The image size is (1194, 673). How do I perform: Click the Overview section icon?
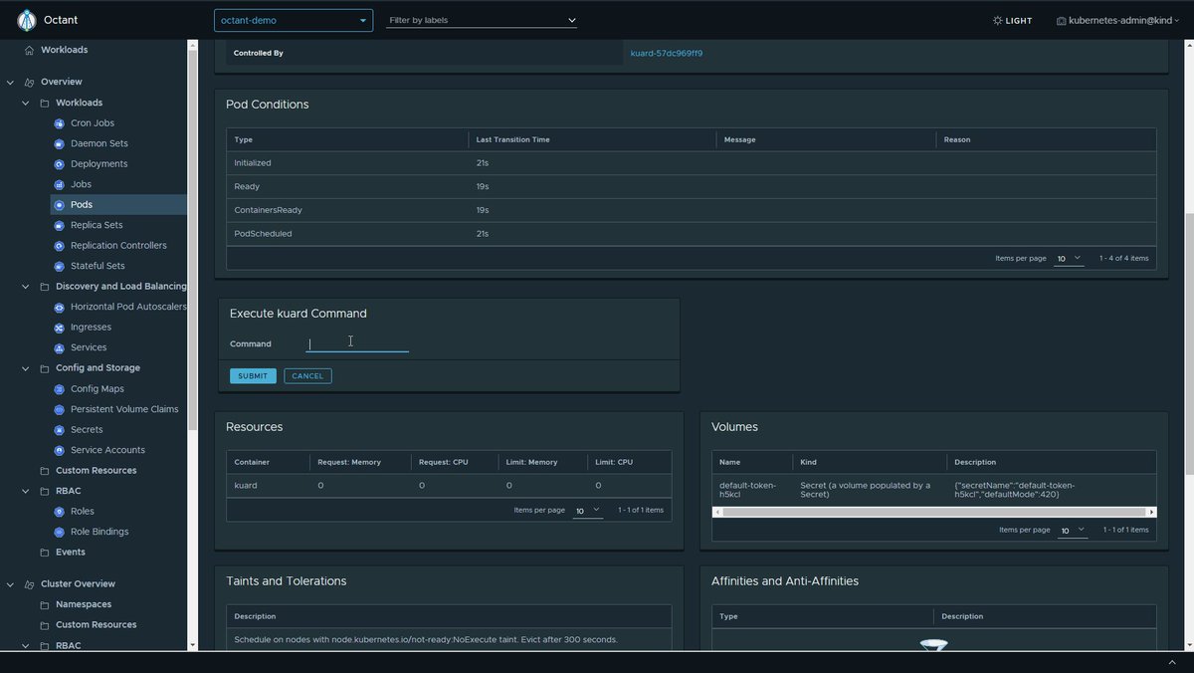(x=29, y=82)
